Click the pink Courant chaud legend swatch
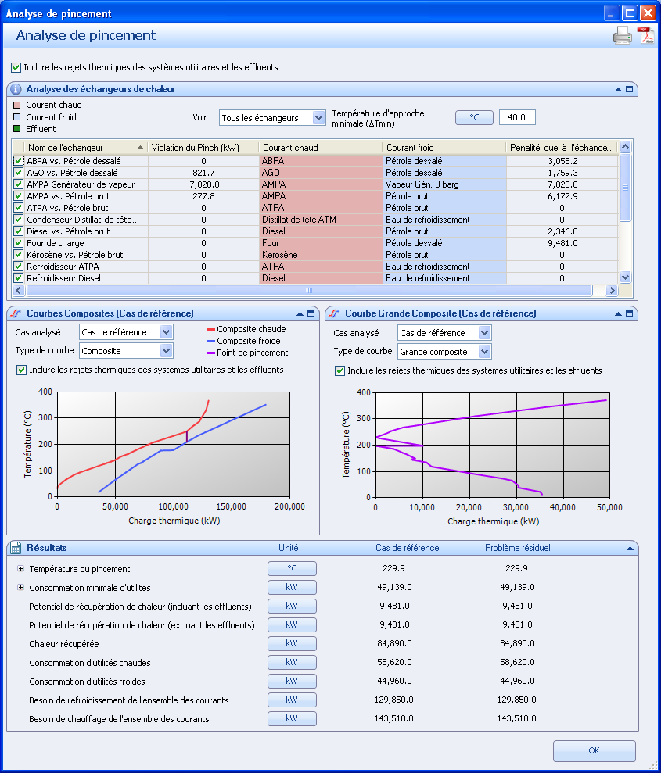Screen dimensions: 661x773 click(16, 105)
